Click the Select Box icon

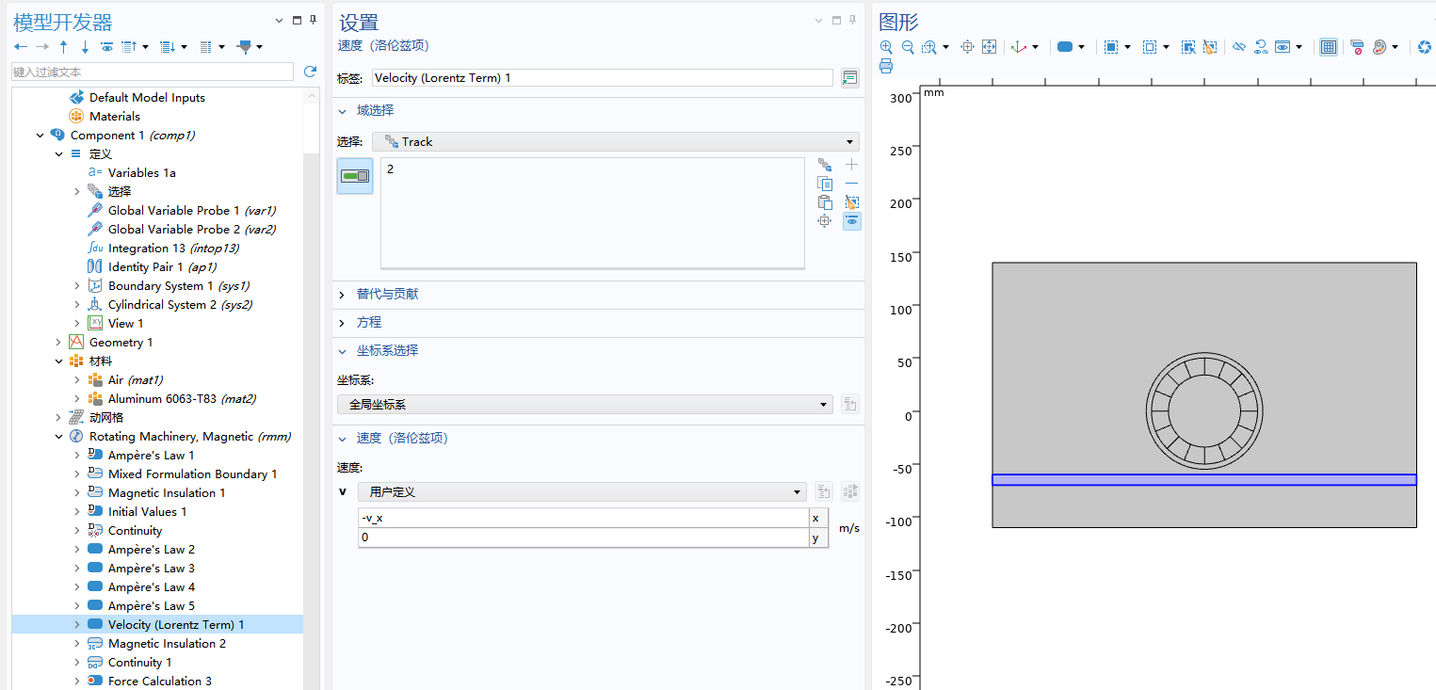tap(1111, 46)
